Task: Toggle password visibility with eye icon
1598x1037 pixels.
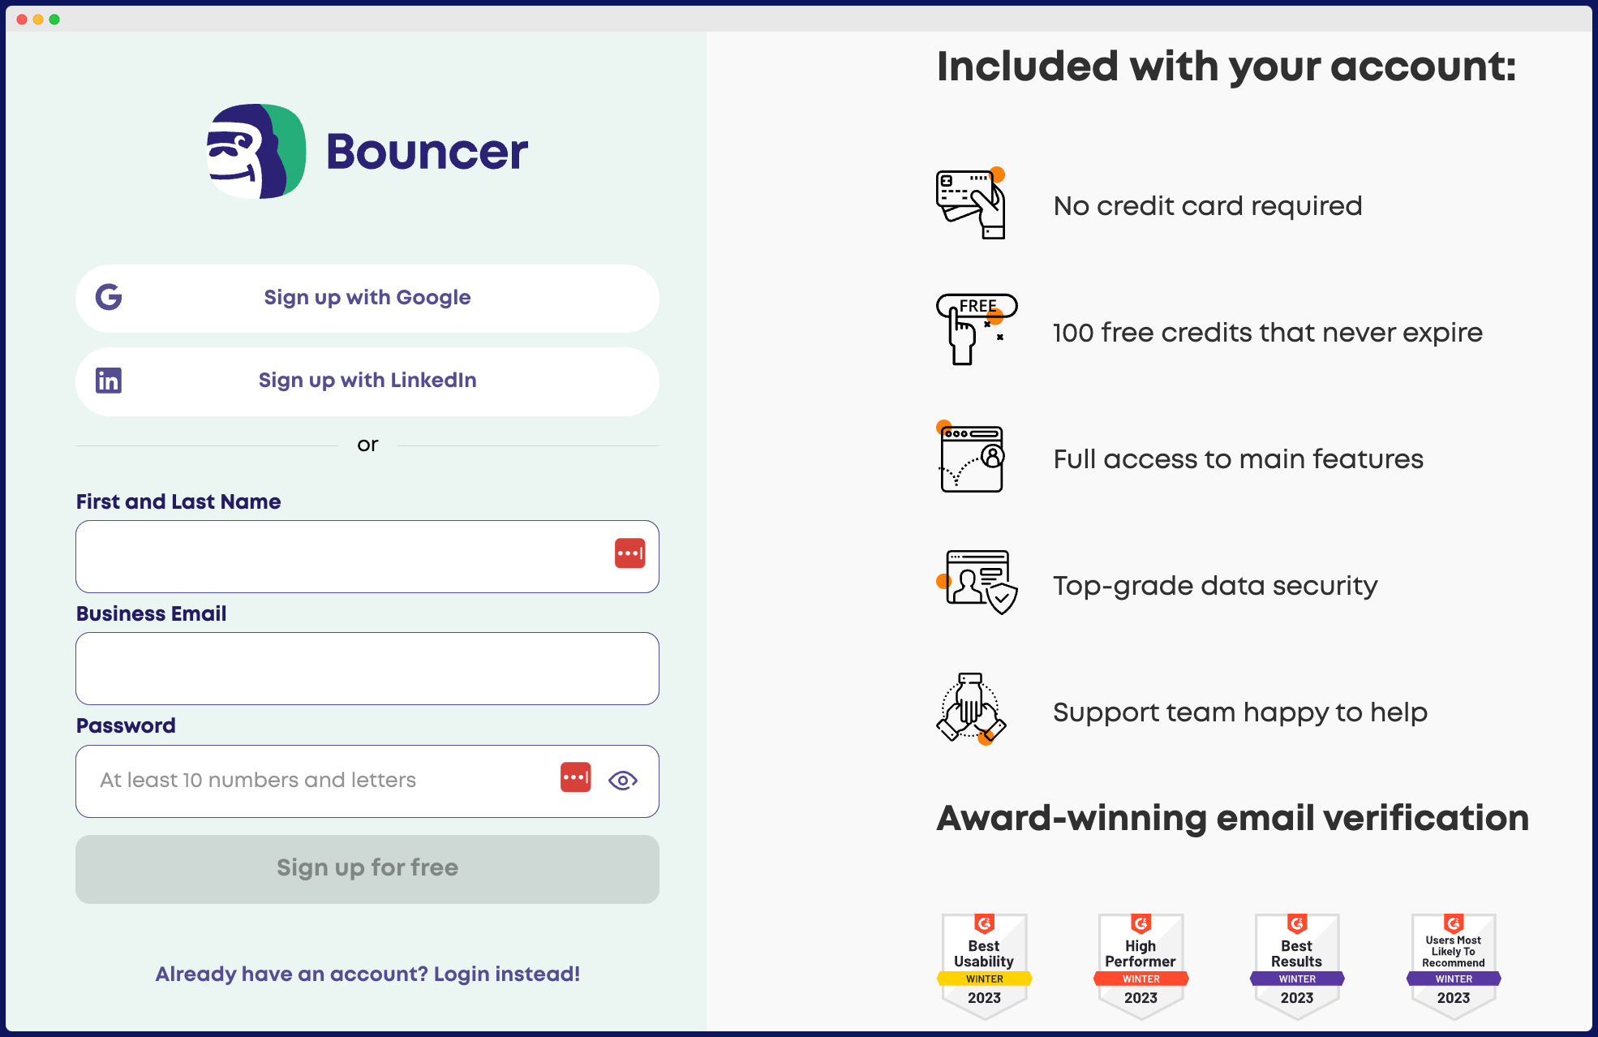Action: click(623, 780)
